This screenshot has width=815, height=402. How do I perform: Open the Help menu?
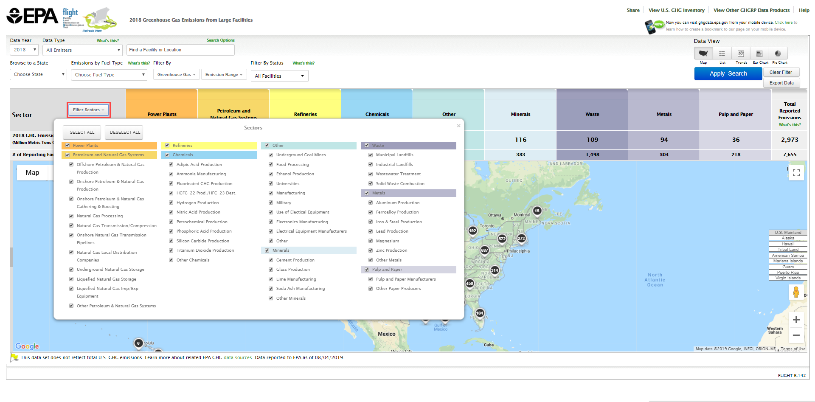pos(804,10)
